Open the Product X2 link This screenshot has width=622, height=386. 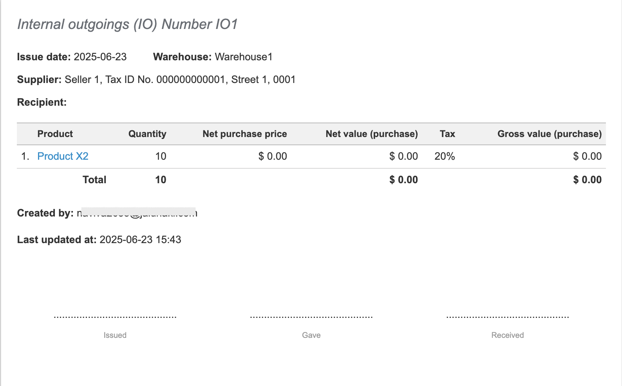point(63,156)
